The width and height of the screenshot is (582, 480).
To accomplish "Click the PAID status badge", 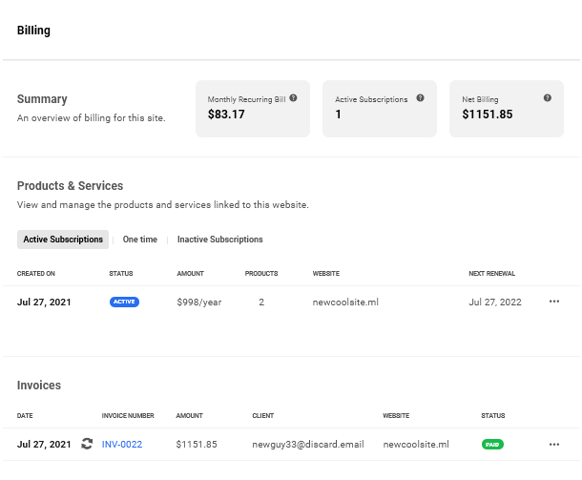I will pyautogui.click(x=492, y=445).
